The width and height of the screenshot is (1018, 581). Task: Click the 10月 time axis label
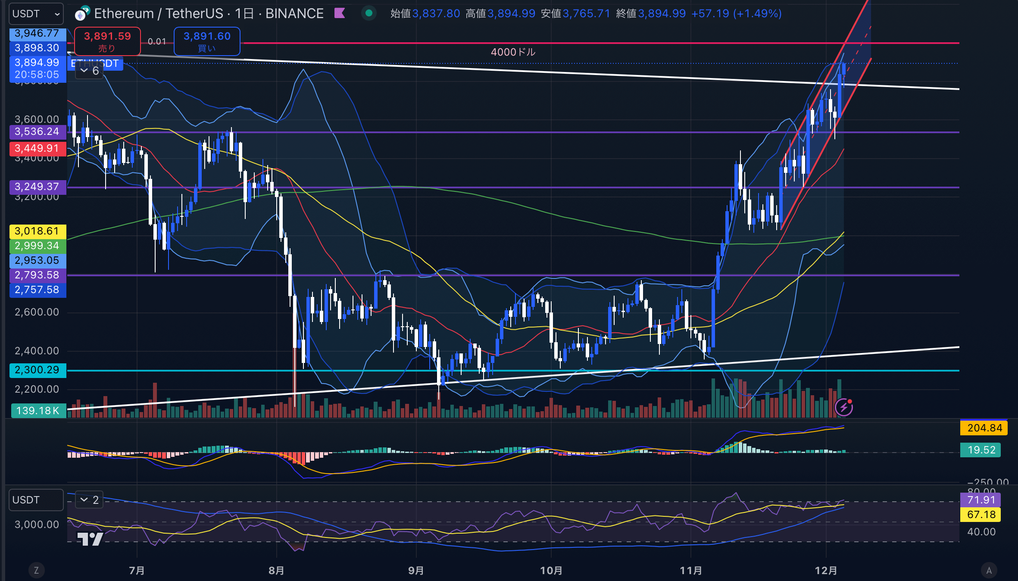point(551,571)
